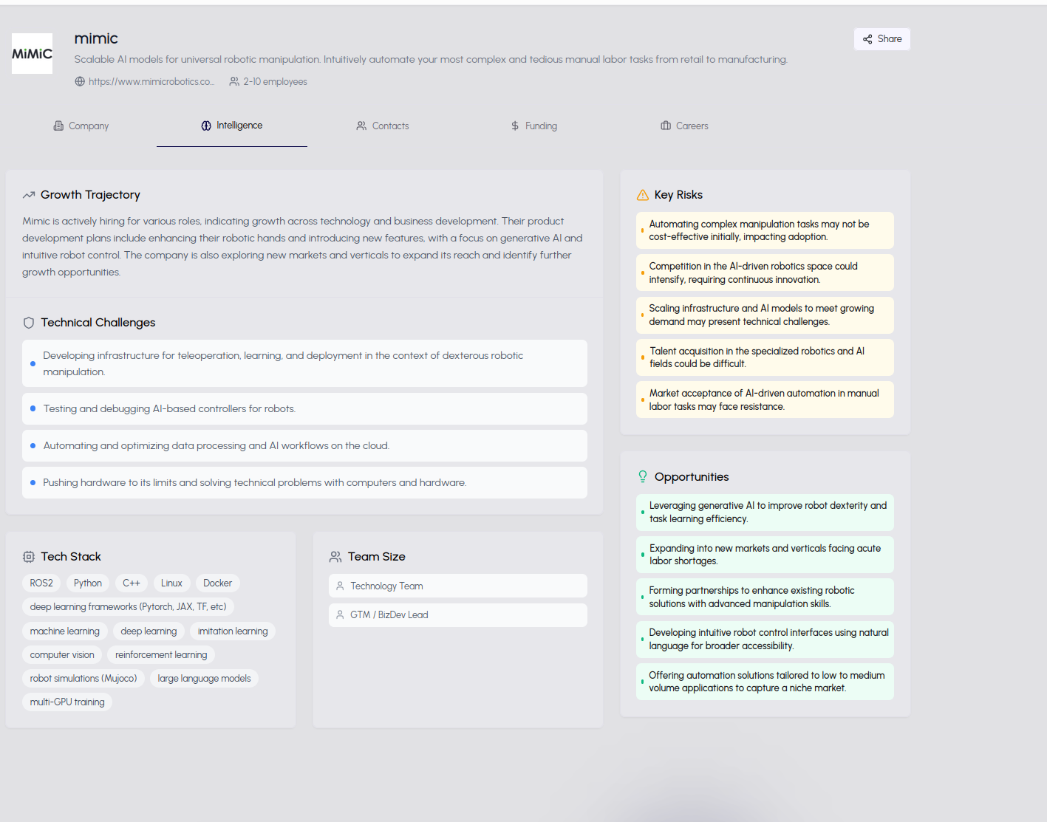Viewport: 1047px width, 822px height.
Task: Click the robot simulations (Mujoco) tag
Action: [83, 679]
